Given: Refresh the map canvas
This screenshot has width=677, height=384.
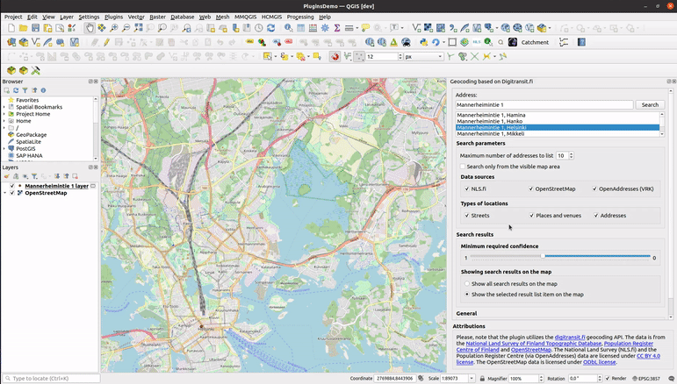Looking at the screenshot, I should click(270, 28).
